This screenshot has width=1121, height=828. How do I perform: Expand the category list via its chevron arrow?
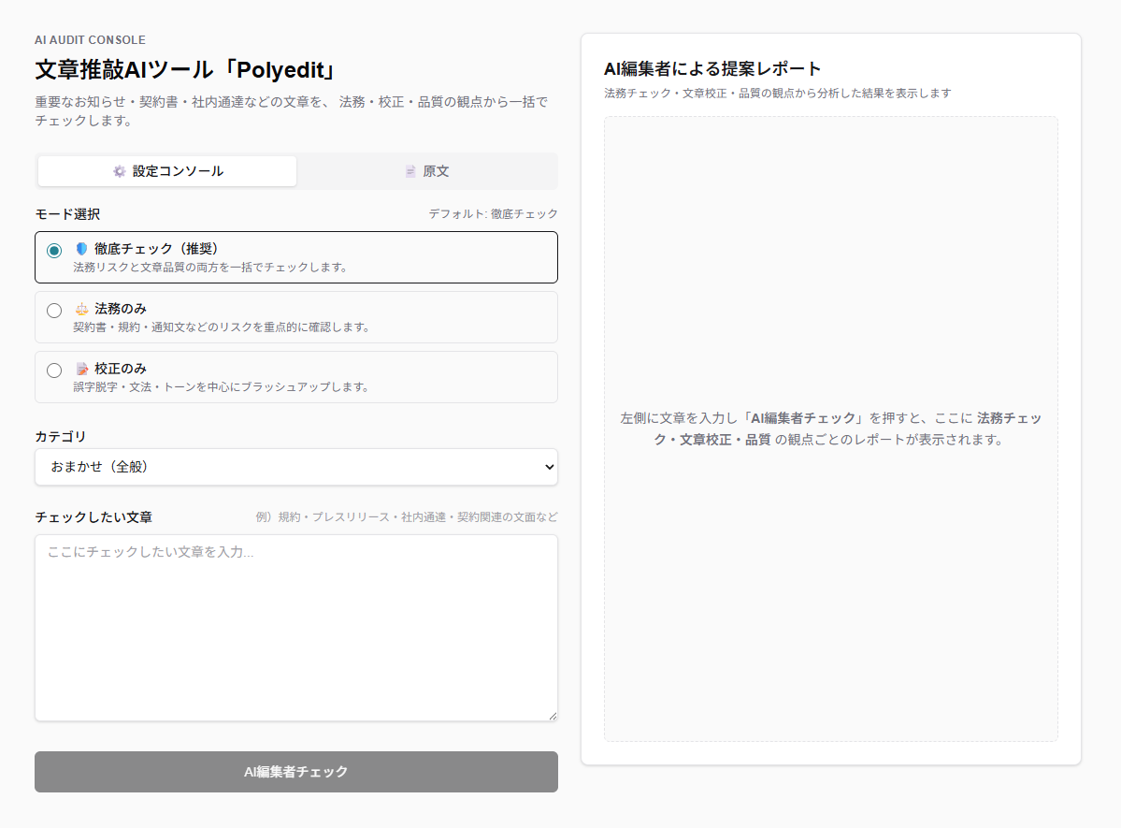pyautogui.click(x=548, y=467)
